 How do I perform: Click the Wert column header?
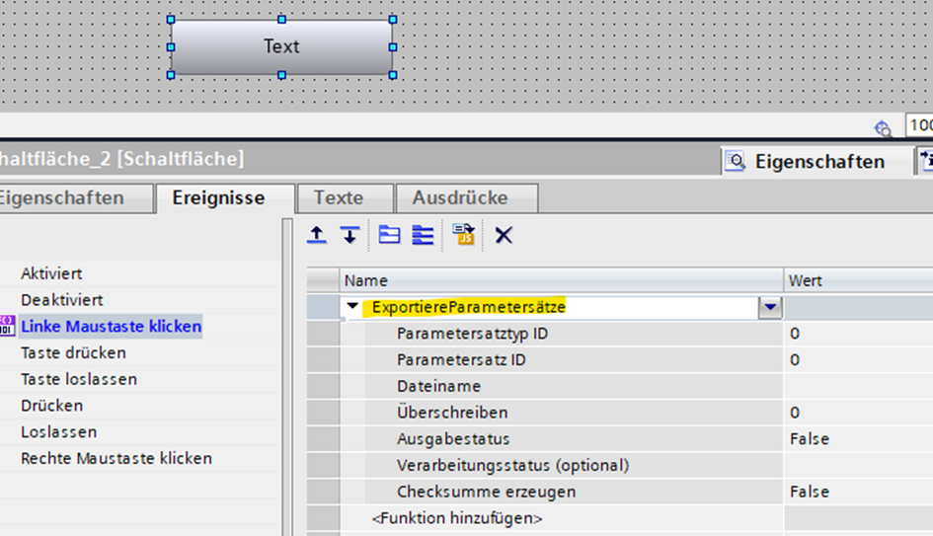(858, 280)
